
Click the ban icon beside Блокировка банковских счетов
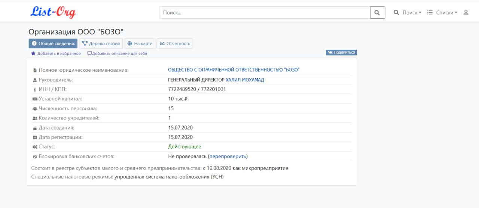pos(35,156)
